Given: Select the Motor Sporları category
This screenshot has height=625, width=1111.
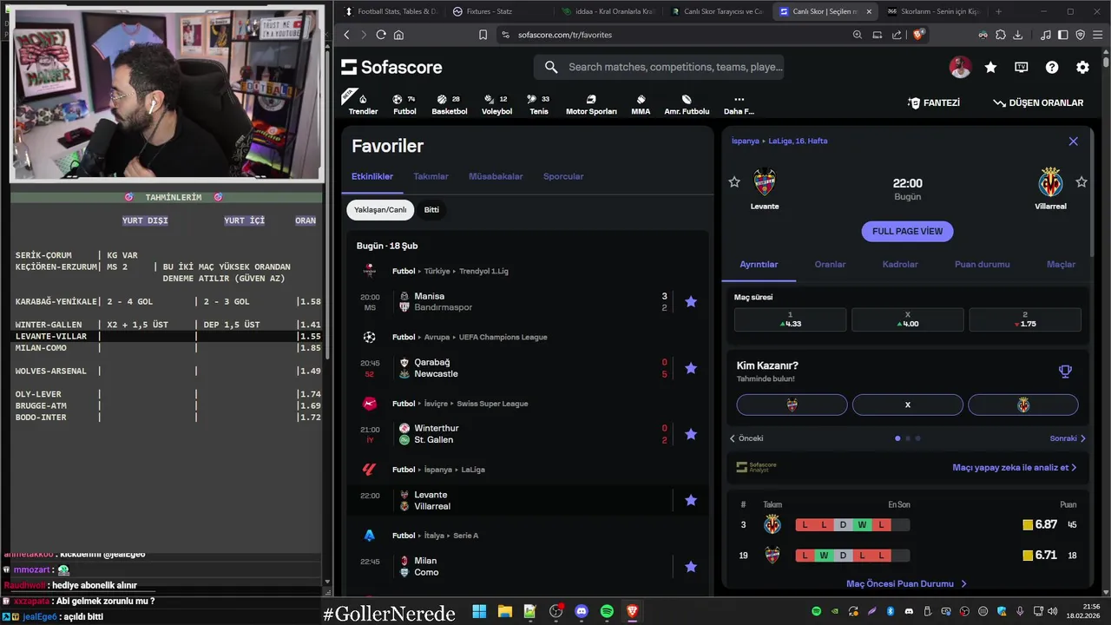Looking at the screenshot, I should [x=591, y=104].
